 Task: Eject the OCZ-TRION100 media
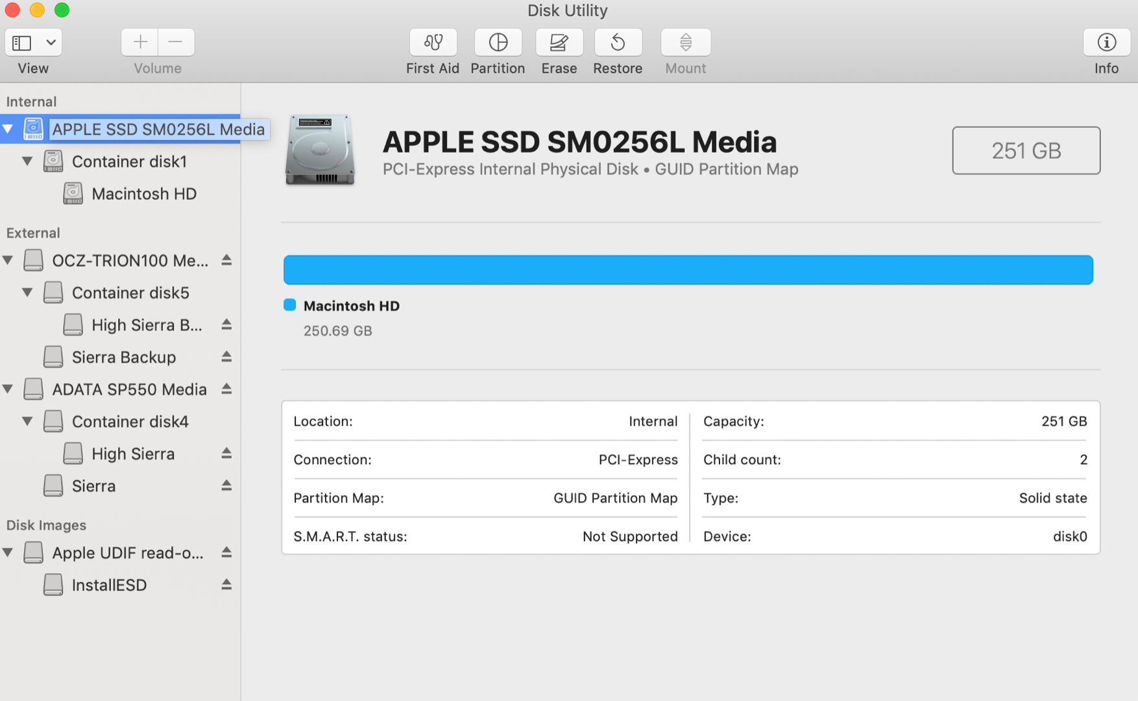[226, 260]
